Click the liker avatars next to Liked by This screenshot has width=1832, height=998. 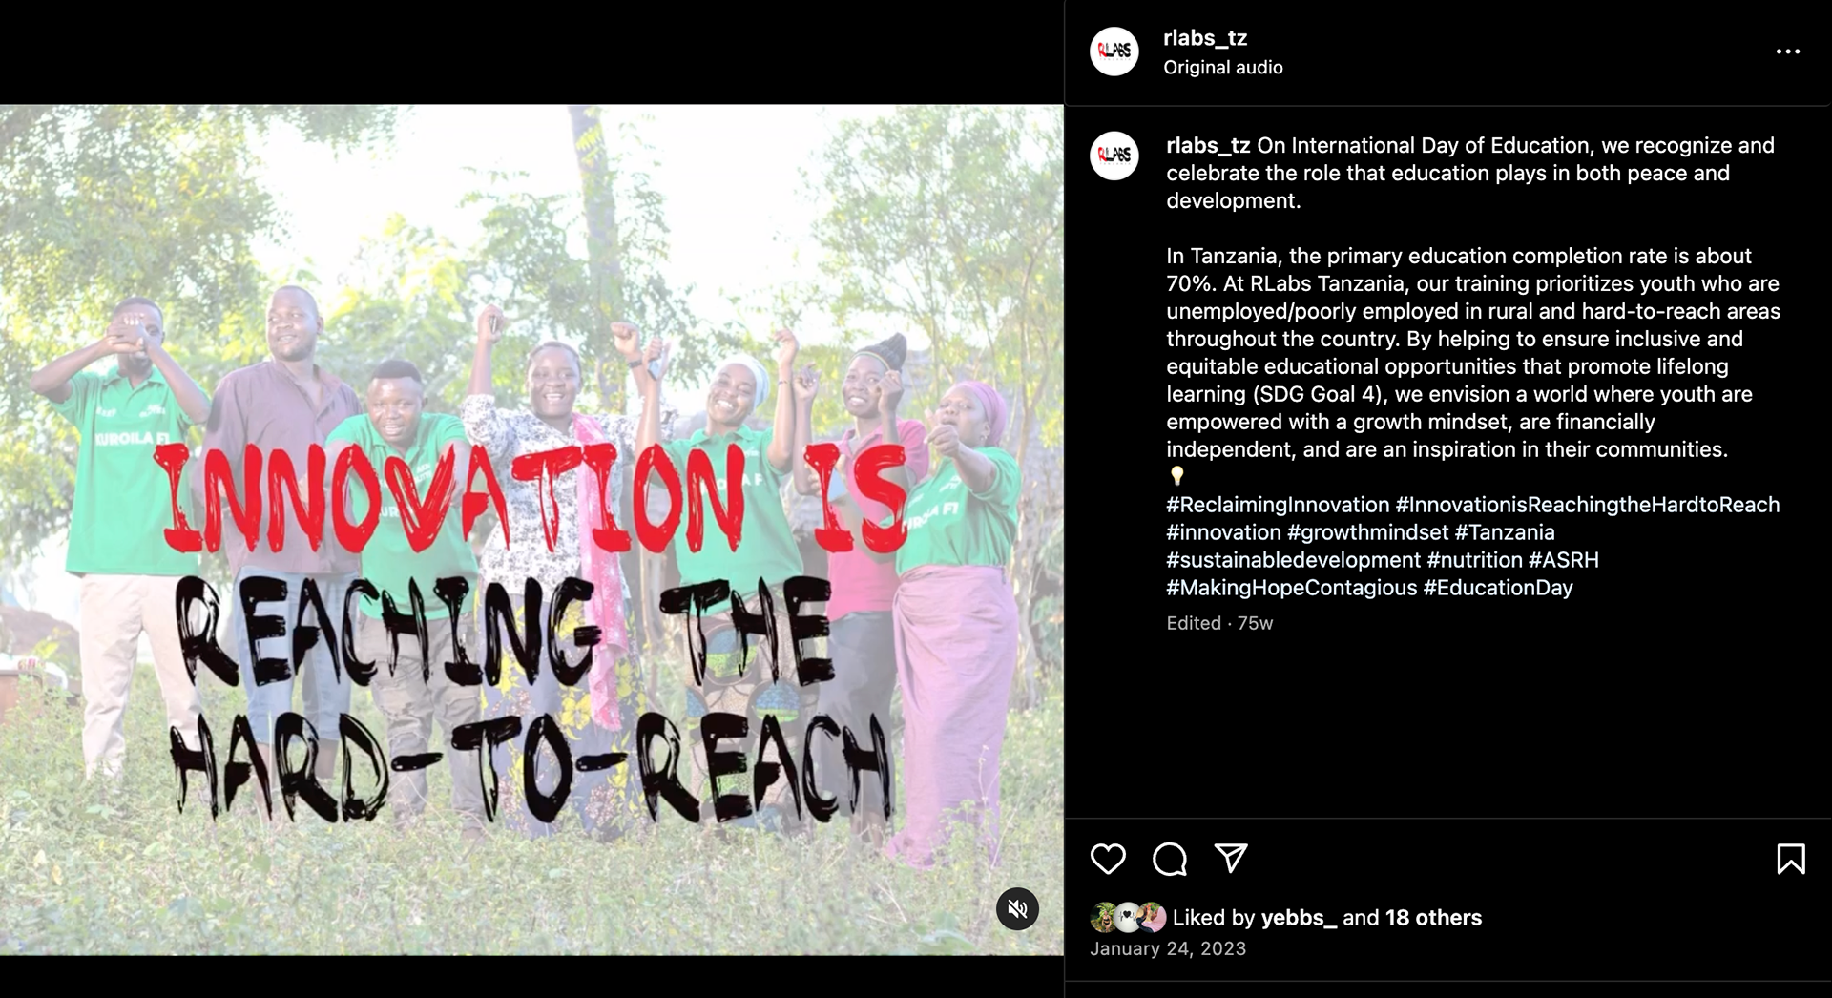pos(1128,918)
